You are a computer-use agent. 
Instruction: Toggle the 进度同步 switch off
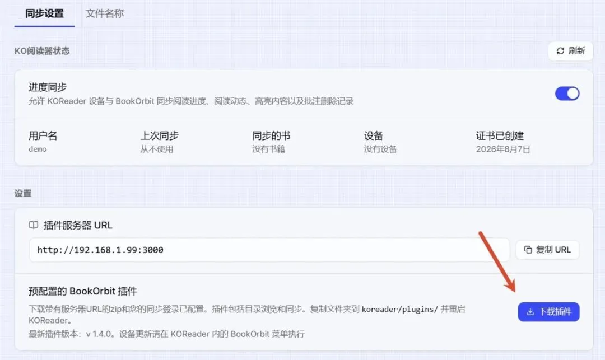[x=567, y=93]
